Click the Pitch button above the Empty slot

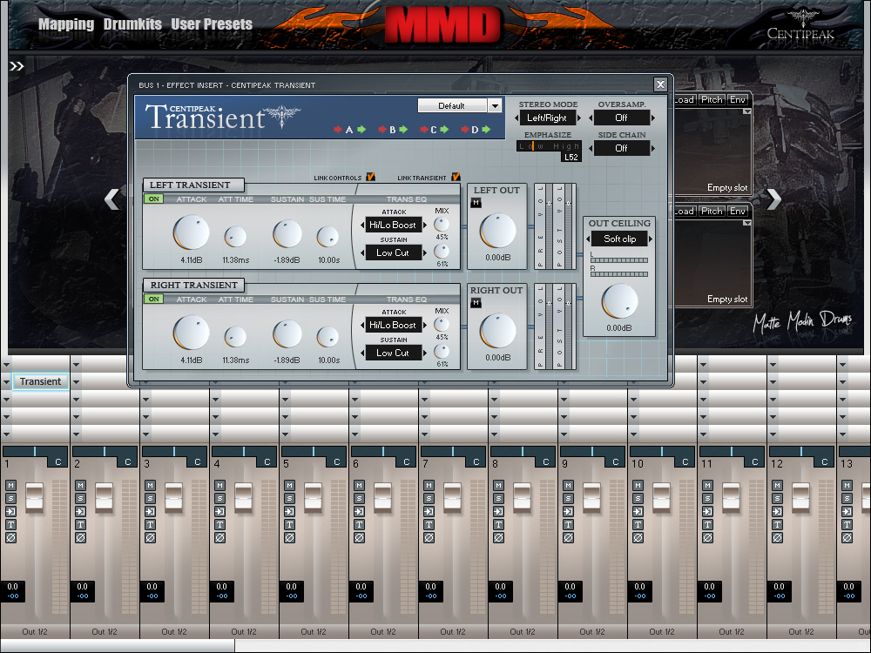711,100
